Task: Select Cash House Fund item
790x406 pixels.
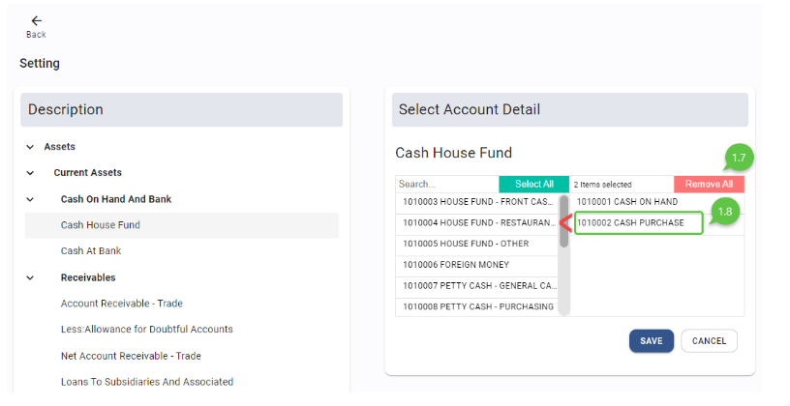Action: pos(101,225)
